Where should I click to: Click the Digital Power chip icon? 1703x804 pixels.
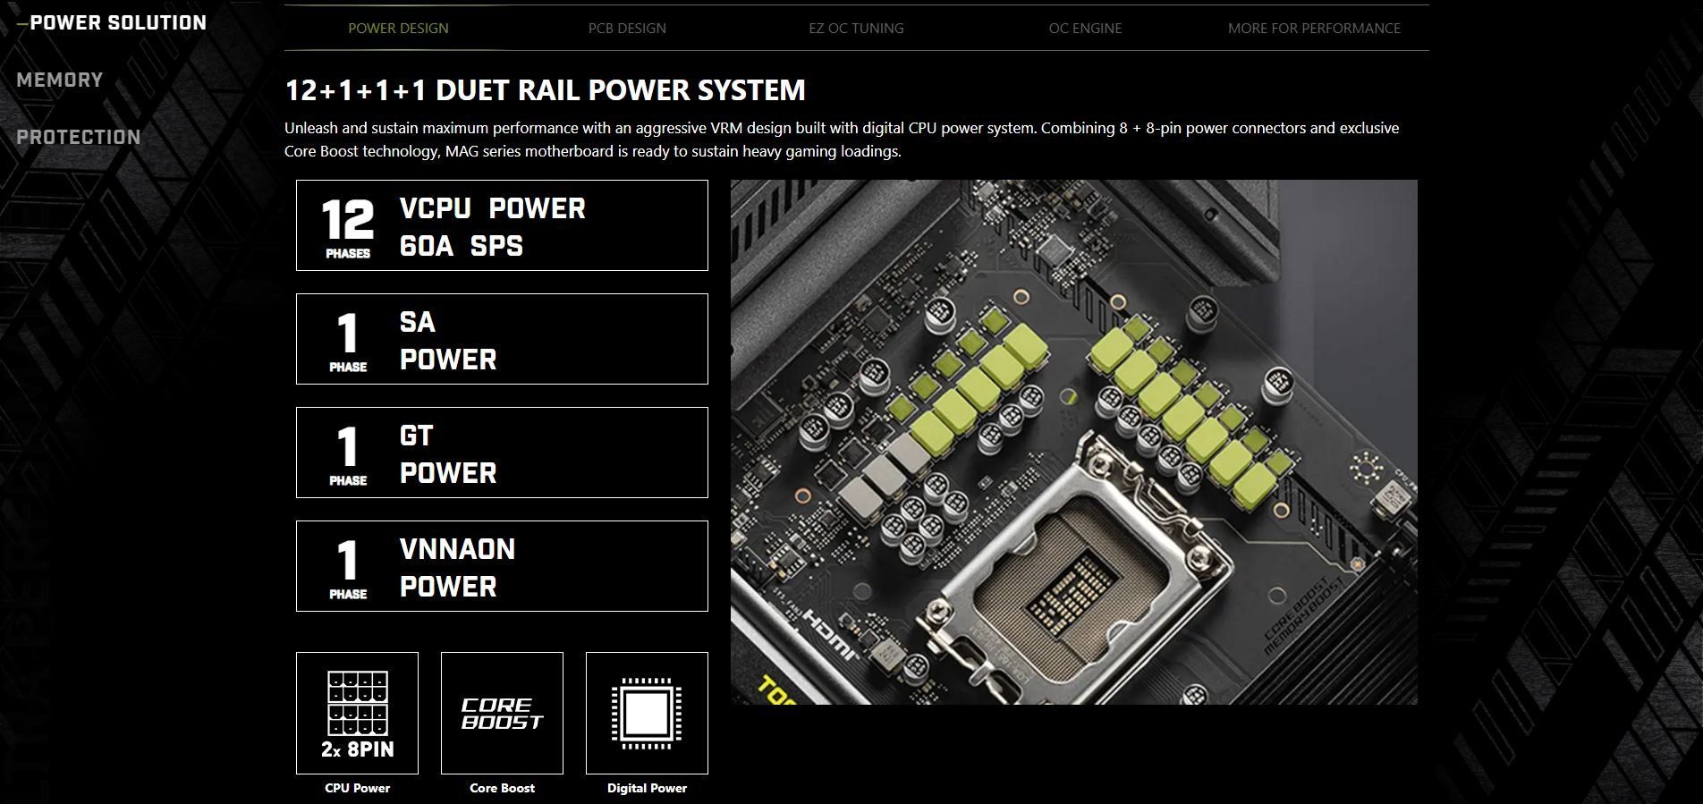647,713
